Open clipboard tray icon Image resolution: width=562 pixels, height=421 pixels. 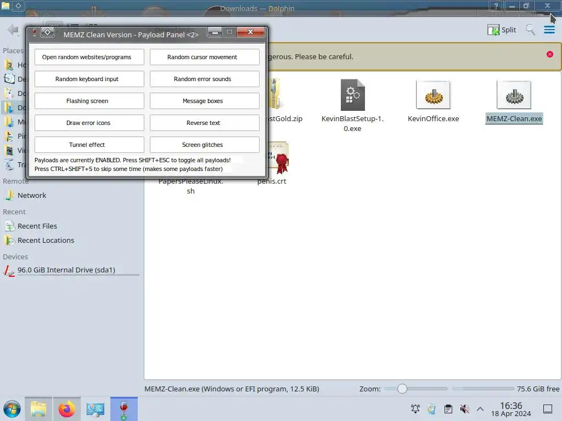(448, 409)
